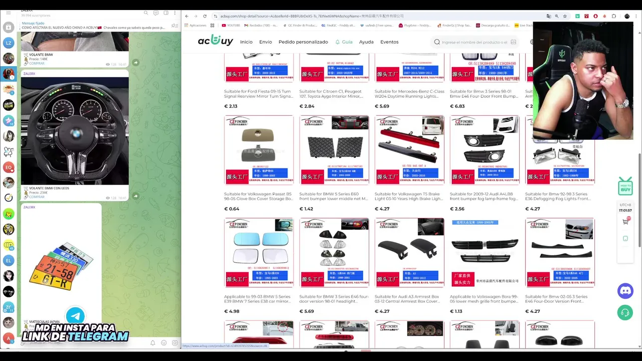The image size is (642, 361).
Task: Open Ayuda menu item
Action: click(366, 42)
